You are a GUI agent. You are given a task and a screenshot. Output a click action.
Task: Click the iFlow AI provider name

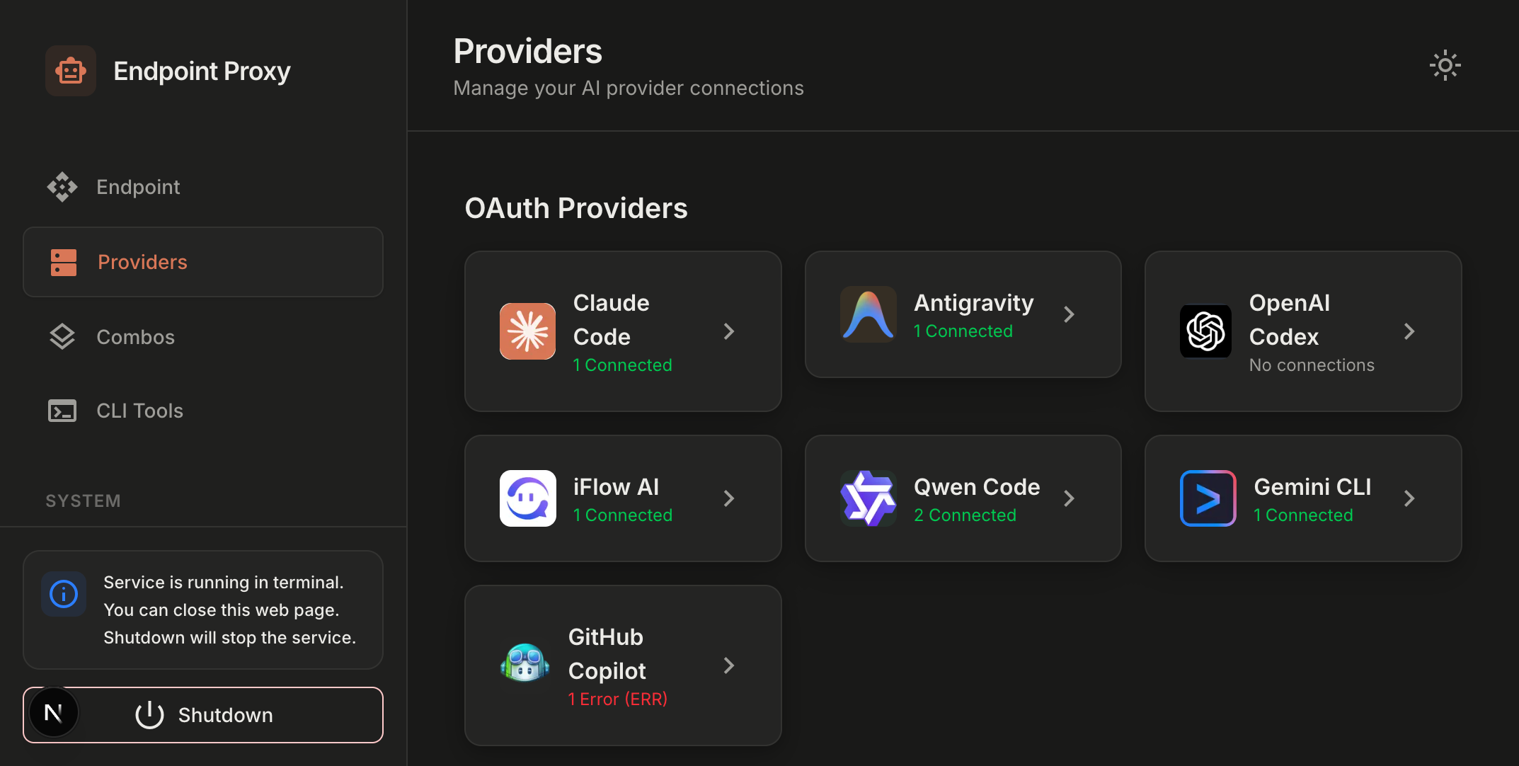point(616,487)
